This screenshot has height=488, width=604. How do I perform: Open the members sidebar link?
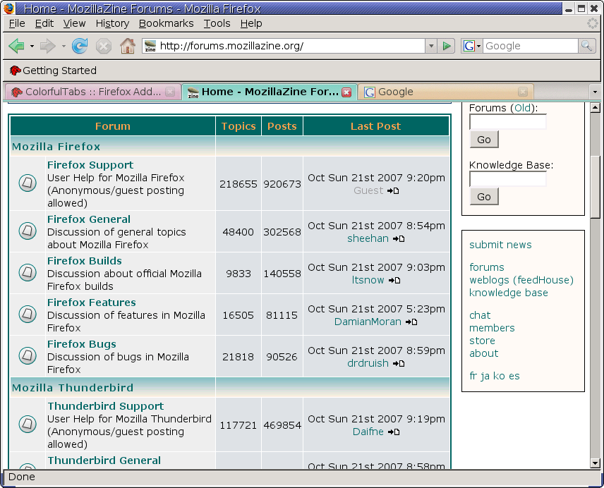(x=492, y=329)
